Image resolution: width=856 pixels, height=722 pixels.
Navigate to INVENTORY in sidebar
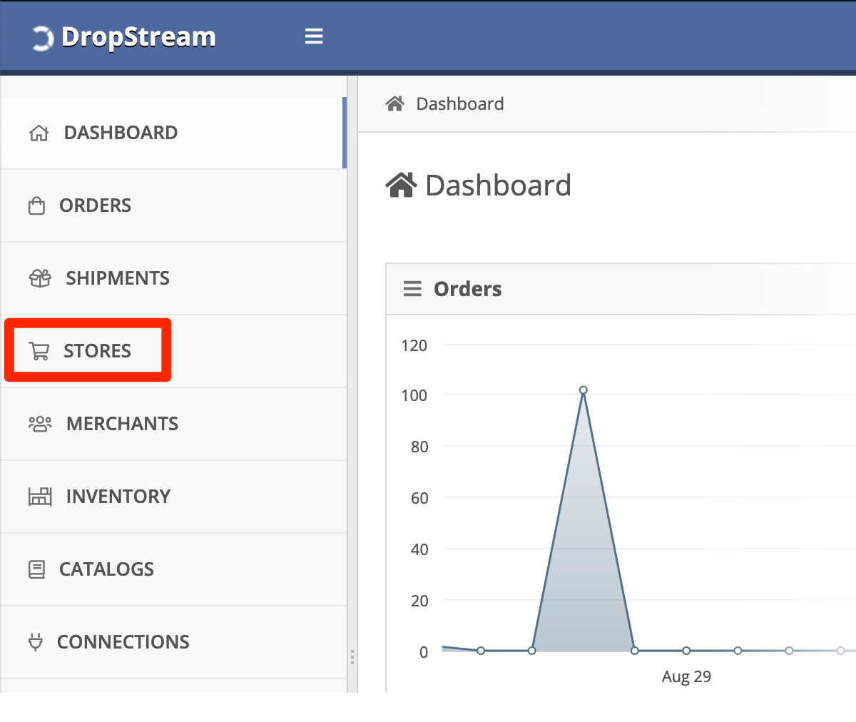pyautogui.click(x=173, y=497)
